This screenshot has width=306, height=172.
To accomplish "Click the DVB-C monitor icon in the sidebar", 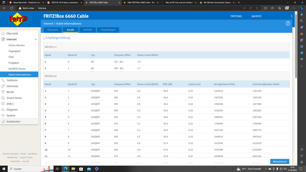I will tap(3, 104).
